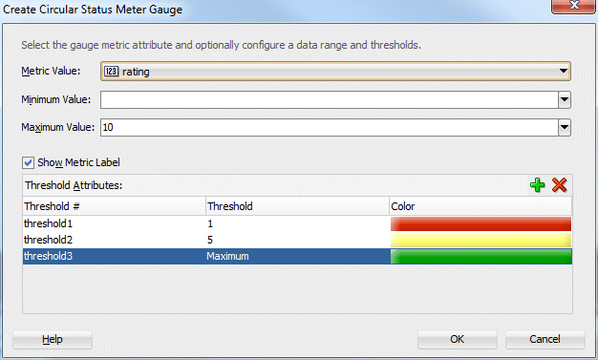Click inside the Minimum Value input field
Screen dimensions: 598x360
pos(330,100)
